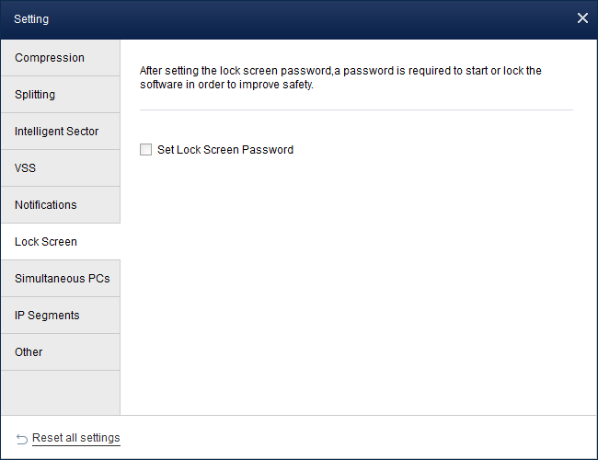Viewport: 598px width, 460px height.
Task: Click the Setting window title
Action: click(x=31, y=18)
